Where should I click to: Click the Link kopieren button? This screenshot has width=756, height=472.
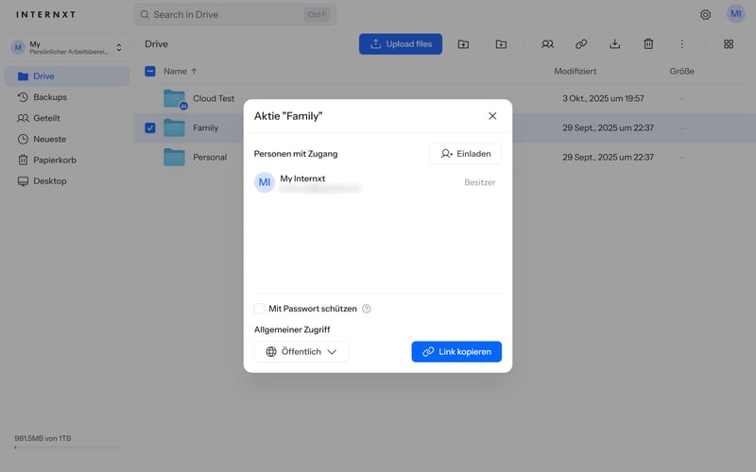[456, 351]
